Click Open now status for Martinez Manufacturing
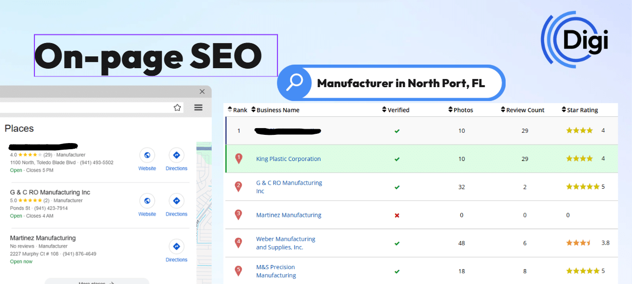 click(x=21, y=261)
